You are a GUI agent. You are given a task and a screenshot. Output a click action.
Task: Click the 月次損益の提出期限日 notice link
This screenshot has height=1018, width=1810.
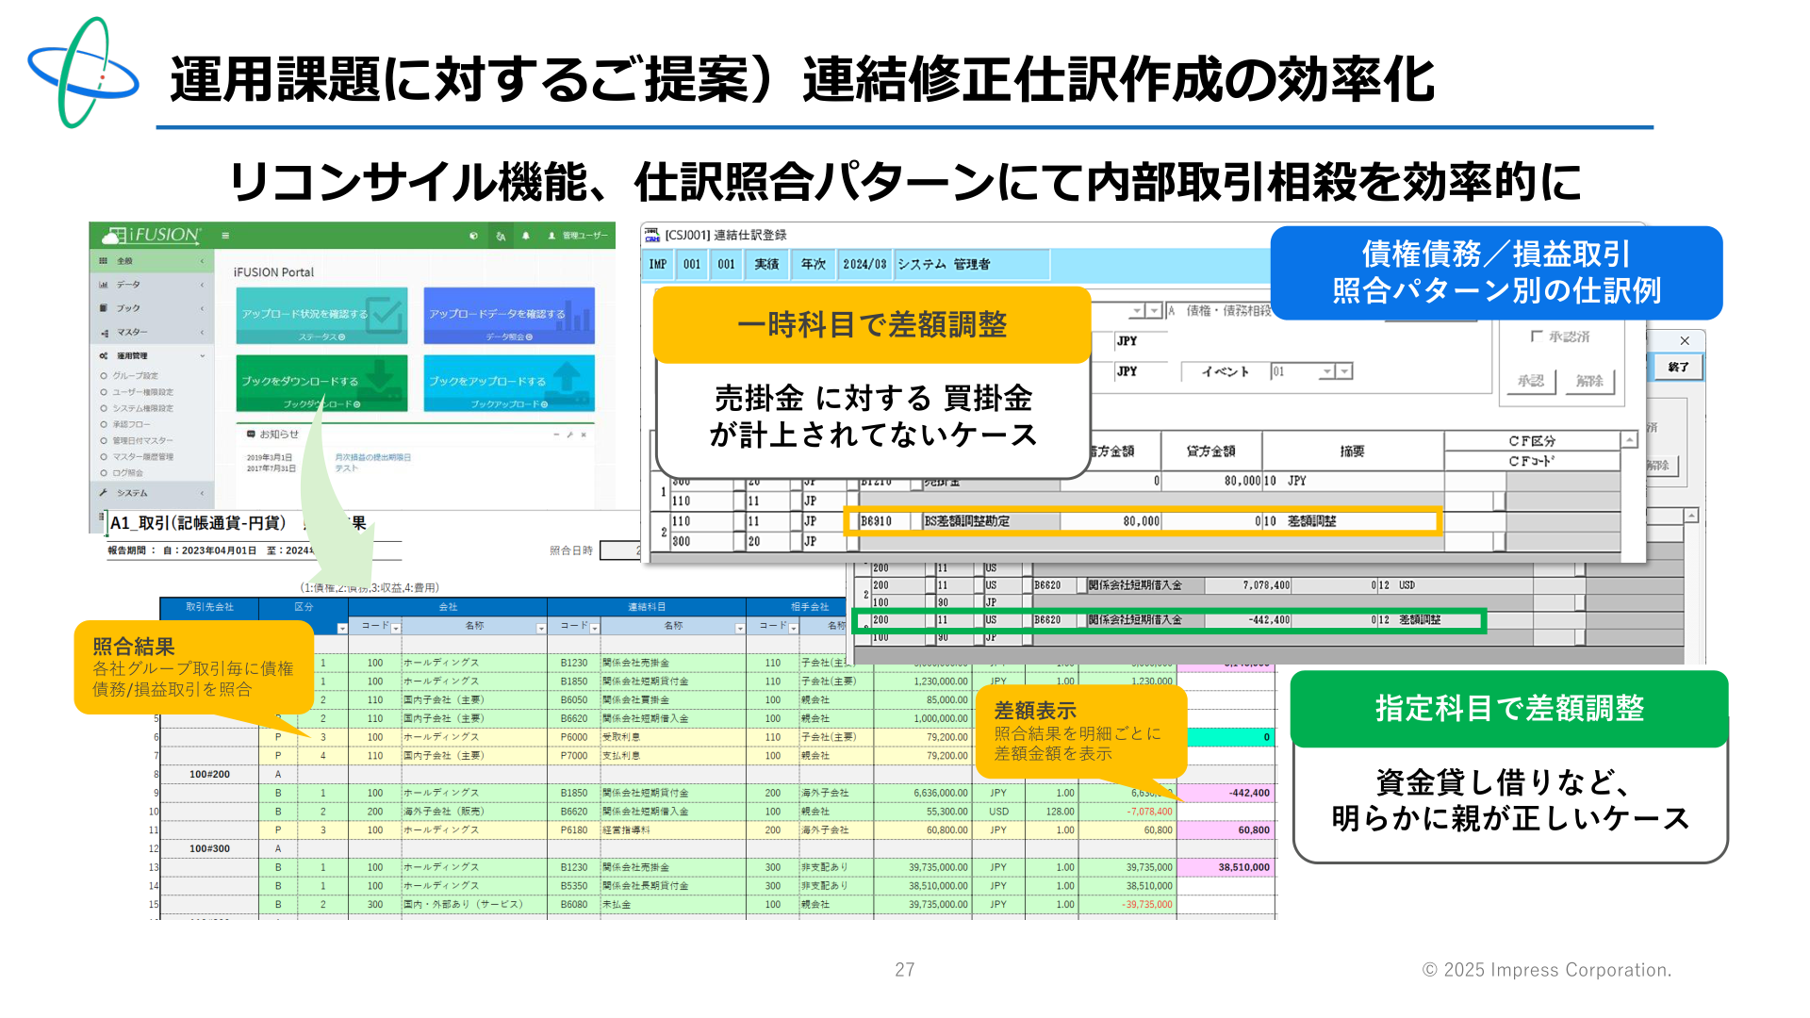point(372,457)
